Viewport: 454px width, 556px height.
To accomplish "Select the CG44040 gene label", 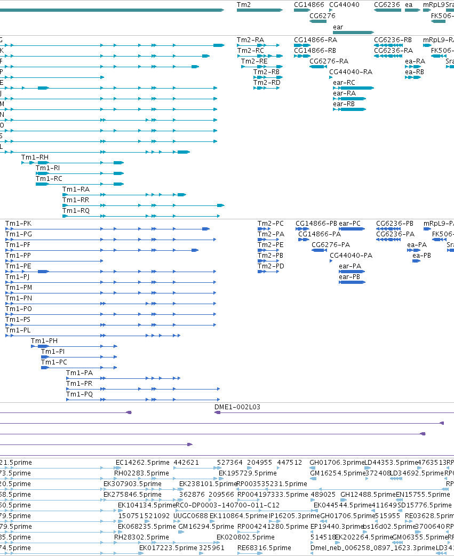I will point(344,5).
